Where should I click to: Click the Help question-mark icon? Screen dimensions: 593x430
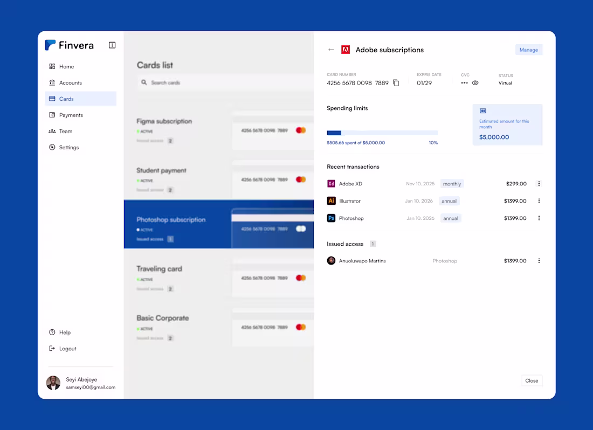(x=52, y=332)
